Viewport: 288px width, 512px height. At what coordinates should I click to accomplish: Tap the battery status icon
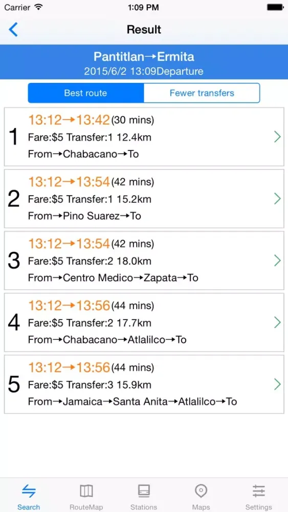(275, 7)
